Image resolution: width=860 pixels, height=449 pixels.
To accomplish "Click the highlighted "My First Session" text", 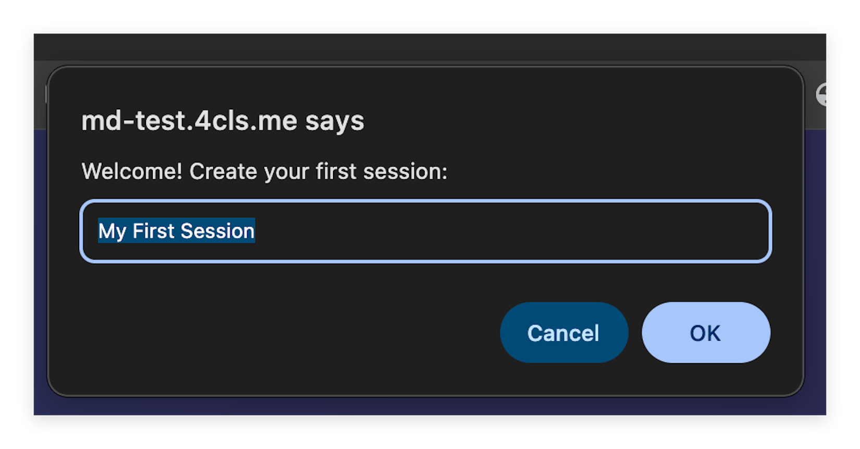I will click(176, 231).
